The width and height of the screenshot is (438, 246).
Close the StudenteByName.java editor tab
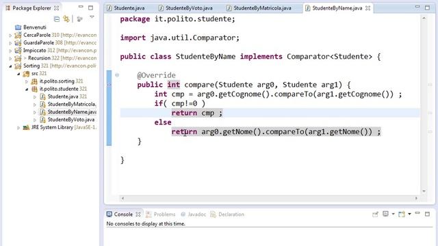click(368, 8)
